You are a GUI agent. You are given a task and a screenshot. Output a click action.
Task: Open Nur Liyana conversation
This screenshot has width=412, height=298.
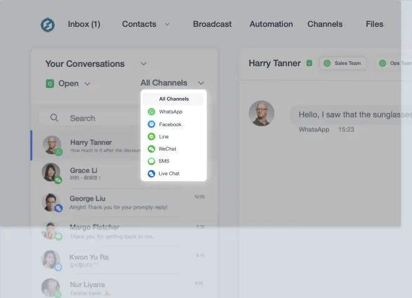pos(123,287)
